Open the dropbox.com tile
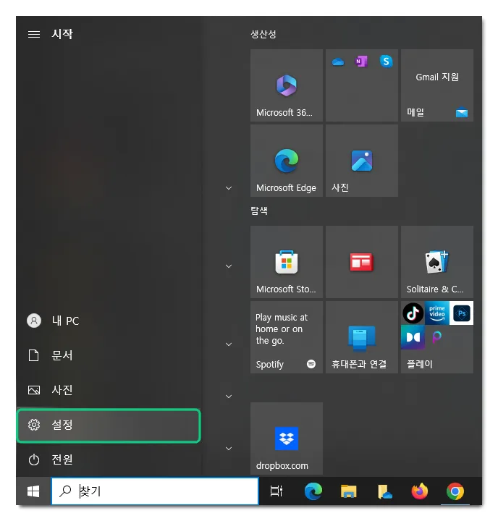The image size is (498, 521). pos(286,439)
